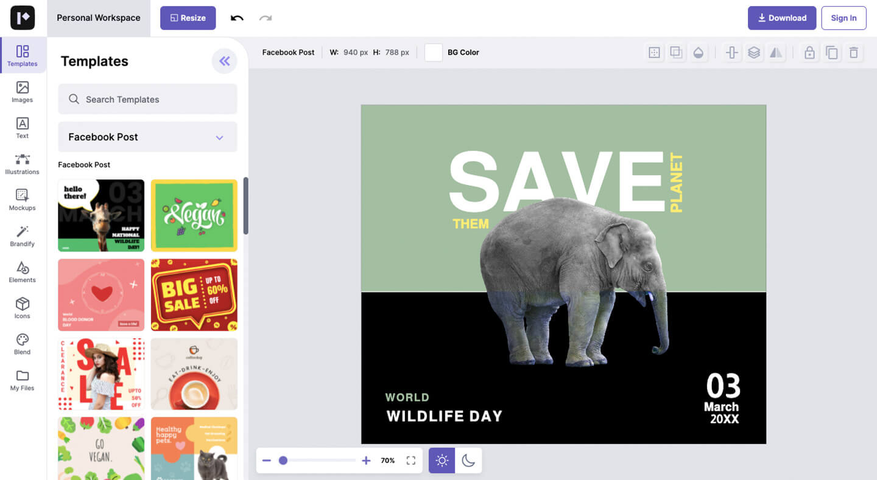The width and height of the screenshot is (877, 480).
Task: Open the Personal Workspace tab
Action: 99,18
